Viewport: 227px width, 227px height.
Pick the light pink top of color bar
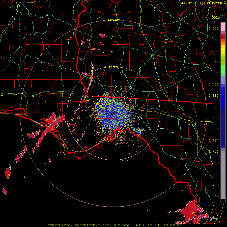(223, 27)
